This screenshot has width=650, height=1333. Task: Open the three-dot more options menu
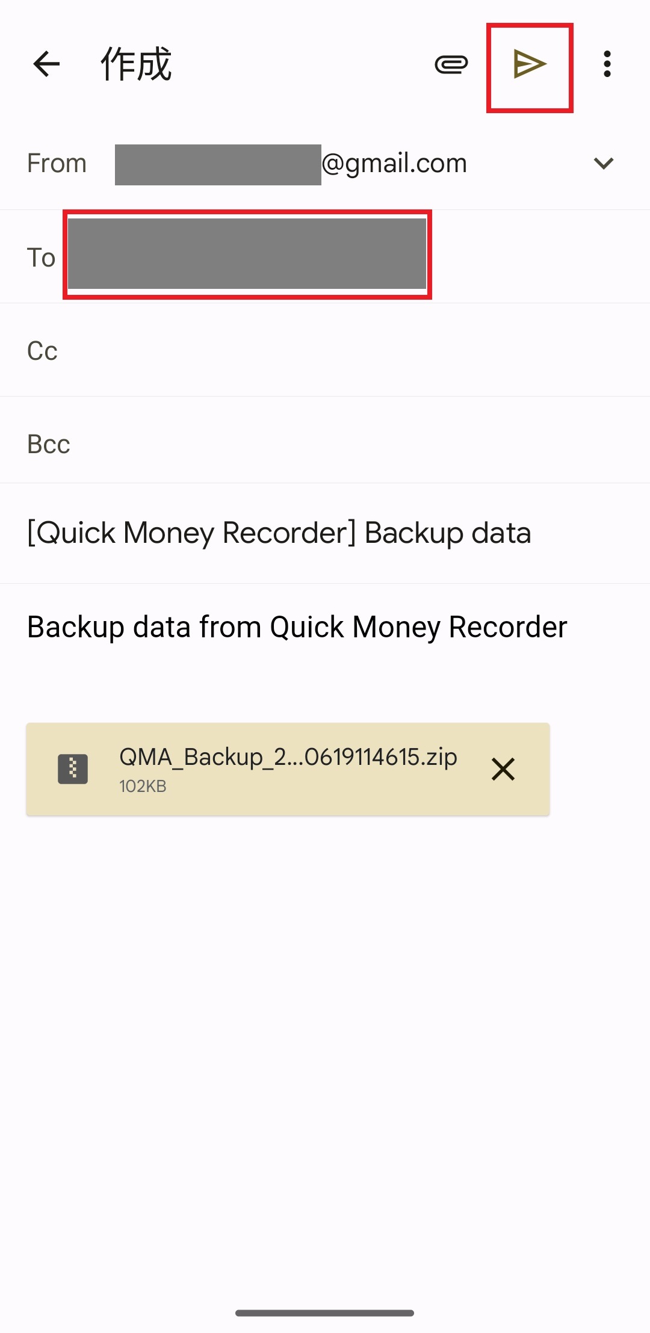(607, 64)
